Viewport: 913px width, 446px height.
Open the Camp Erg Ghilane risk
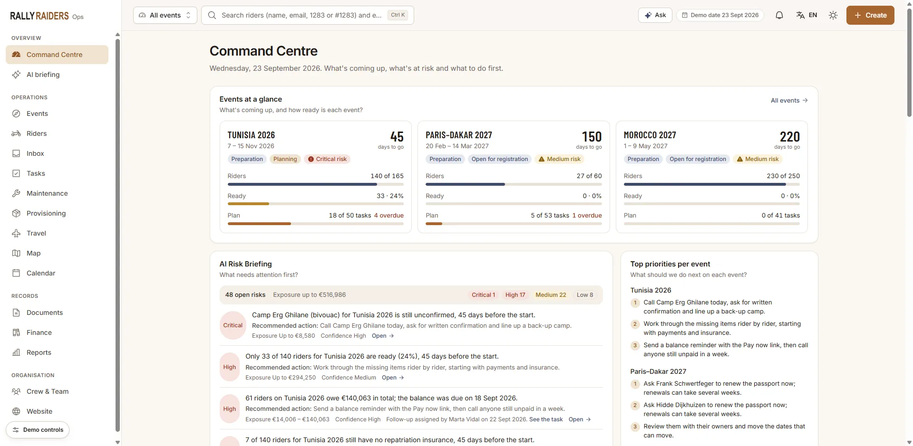[x=383, y=336]
